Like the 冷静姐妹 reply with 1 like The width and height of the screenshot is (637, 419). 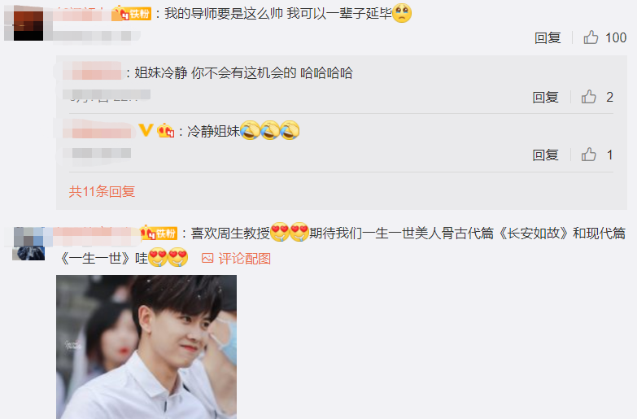pyautogui.click(x=589, y=155)
